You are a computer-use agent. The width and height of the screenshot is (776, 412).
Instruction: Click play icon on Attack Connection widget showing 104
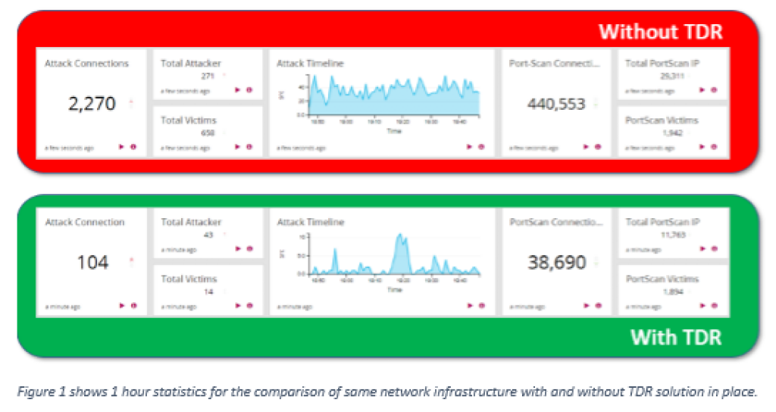(x=122, y=306)
